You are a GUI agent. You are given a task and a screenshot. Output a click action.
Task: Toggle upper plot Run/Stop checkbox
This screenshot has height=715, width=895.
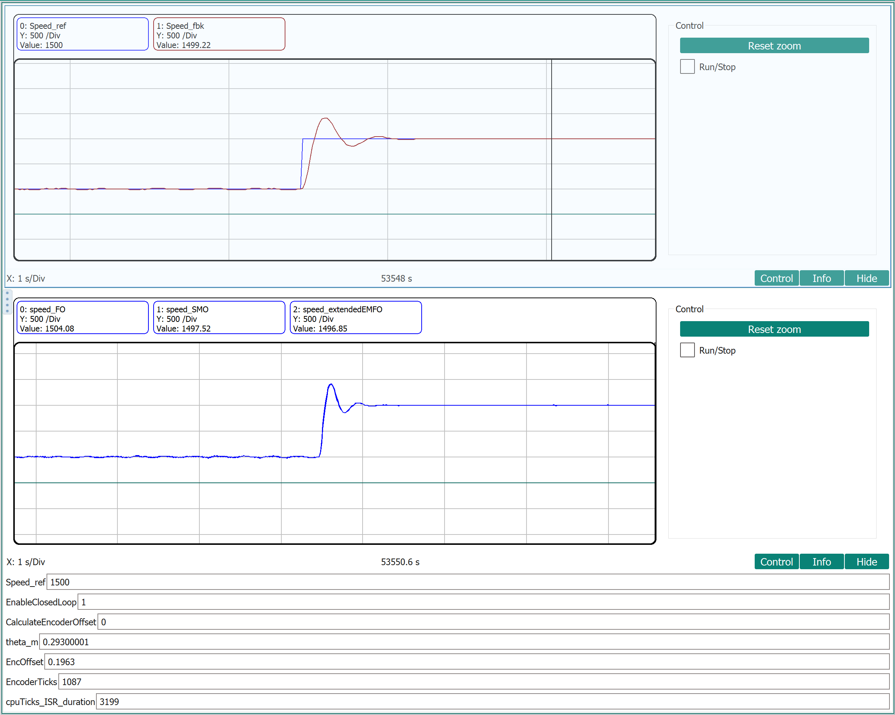point(687,66)
